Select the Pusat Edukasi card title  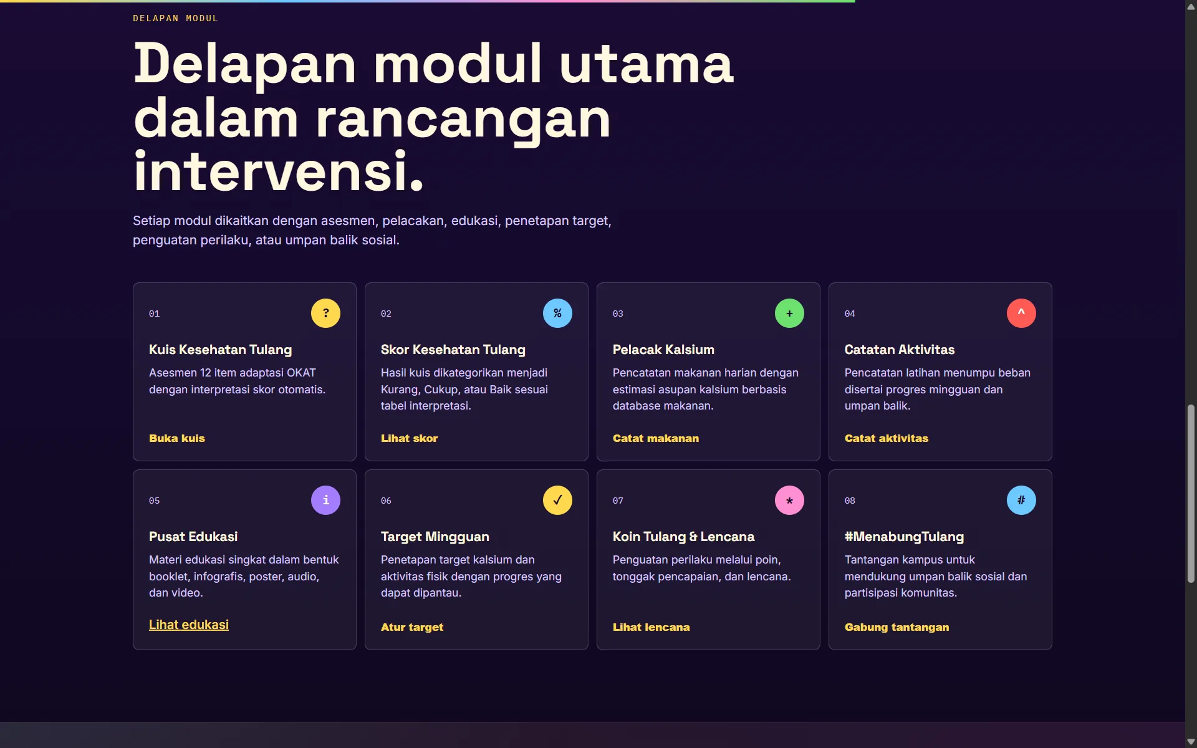pyautogui.click(x=193, y=537)
